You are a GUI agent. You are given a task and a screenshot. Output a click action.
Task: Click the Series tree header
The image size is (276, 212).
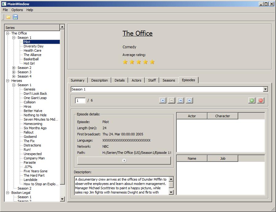pyautogui.click(x=32, y=28)
